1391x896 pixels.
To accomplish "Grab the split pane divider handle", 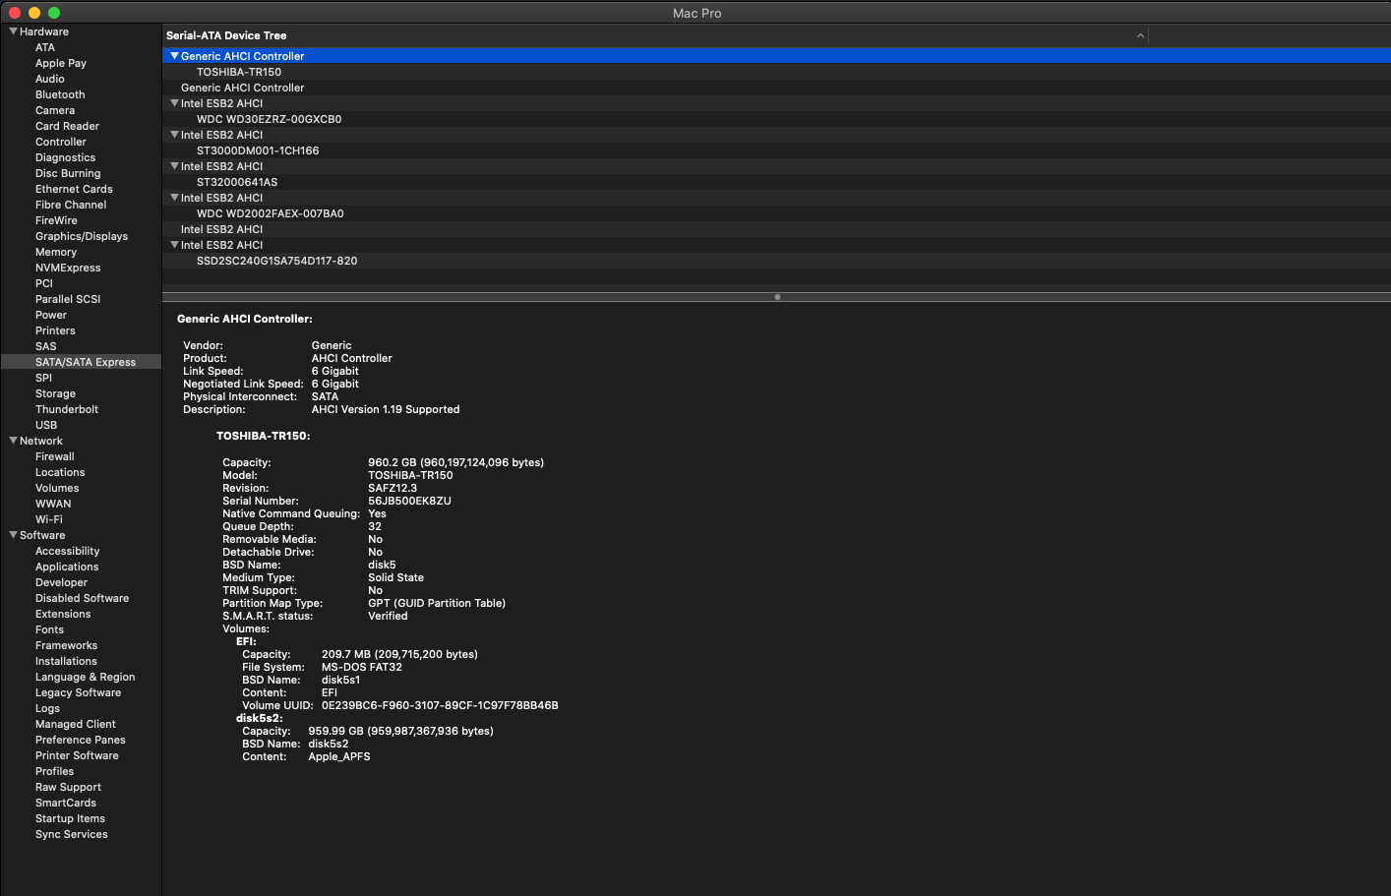I will (x=777, y=297).
